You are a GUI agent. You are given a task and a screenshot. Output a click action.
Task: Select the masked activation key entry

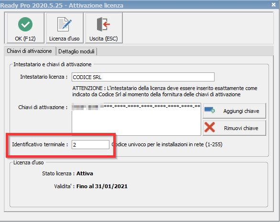coord(136,106)
